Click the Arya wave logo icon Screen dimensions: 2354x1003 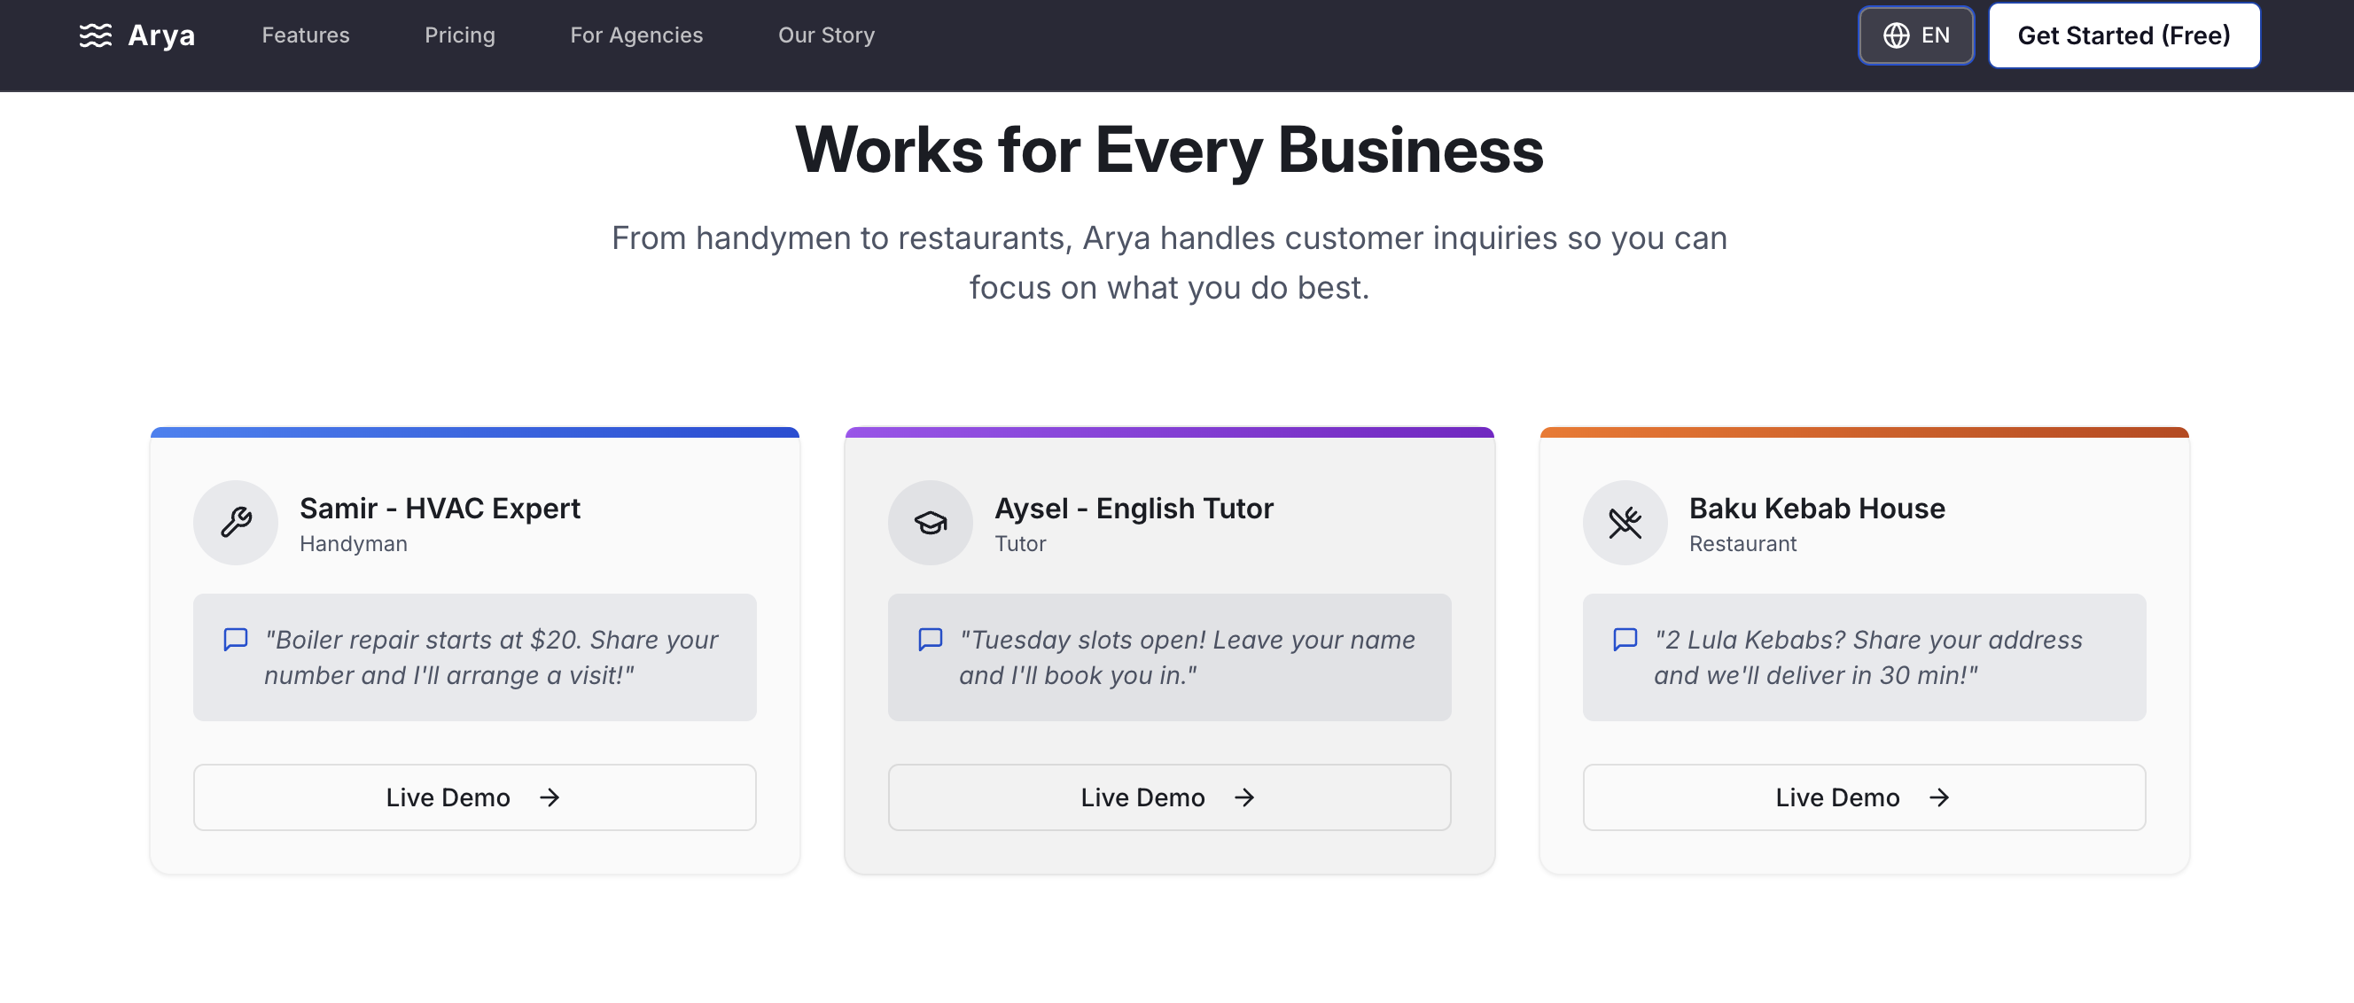point(95,35)
